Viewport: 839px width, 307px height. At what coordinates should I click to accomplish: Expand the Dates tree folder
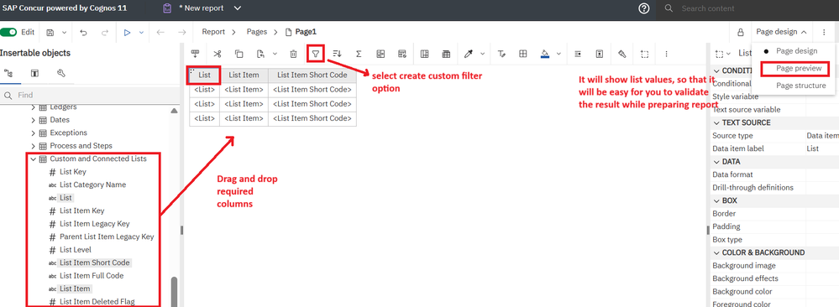tap(34, 120)
